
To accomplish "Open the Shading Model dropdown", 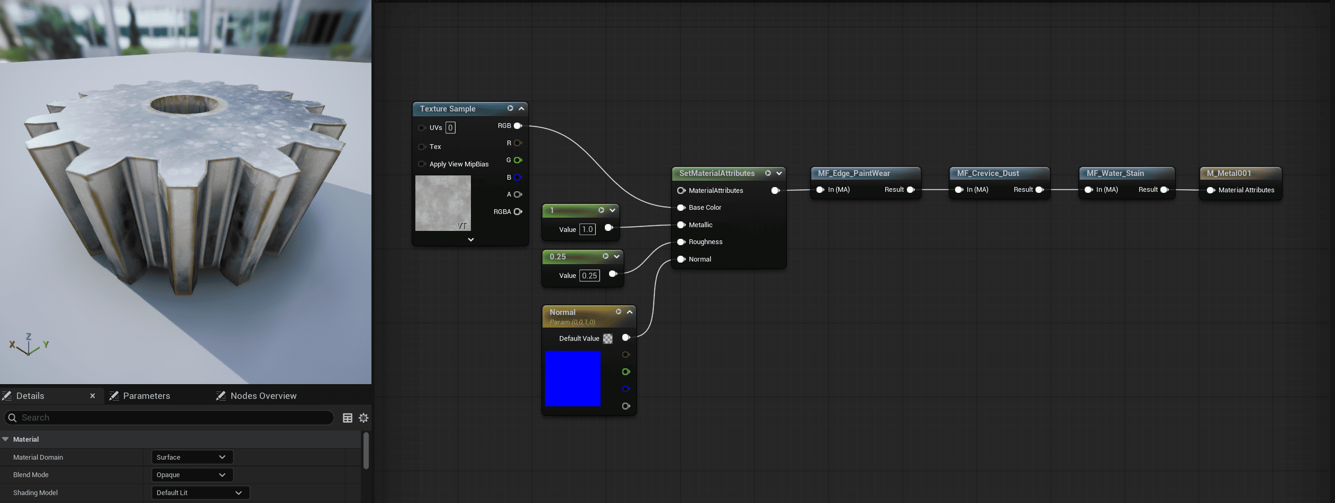I will [199, 492].
